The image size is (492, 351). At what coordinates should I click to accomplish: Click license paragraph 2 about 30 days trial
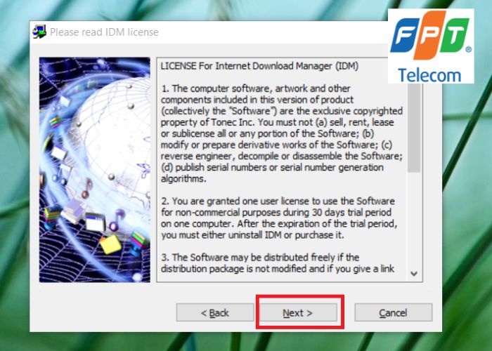click(279, 218)
